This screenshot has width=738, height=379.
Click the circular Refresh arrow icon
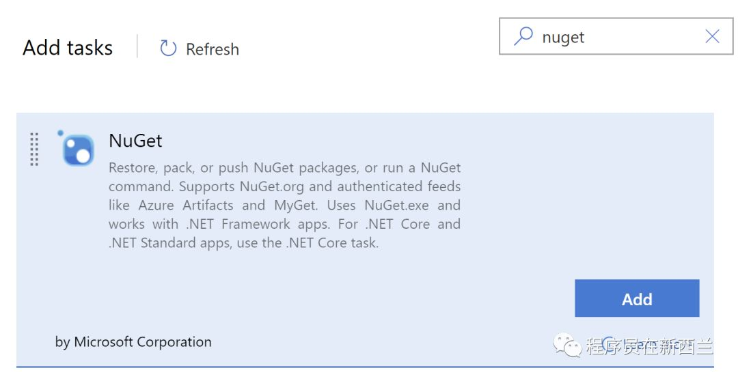coord(168,48)
